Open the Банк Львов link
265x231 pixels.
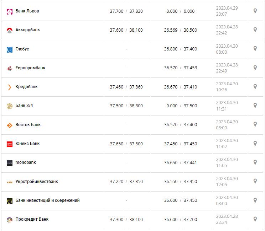(x=27, y=11)
